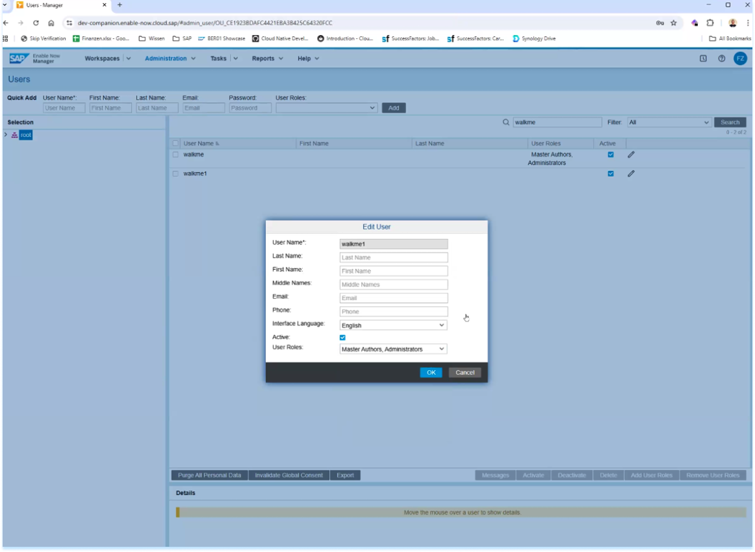Open the Interface Language dropdown
The height and width of the screenshot is (552, 755).
pos(393,325)
